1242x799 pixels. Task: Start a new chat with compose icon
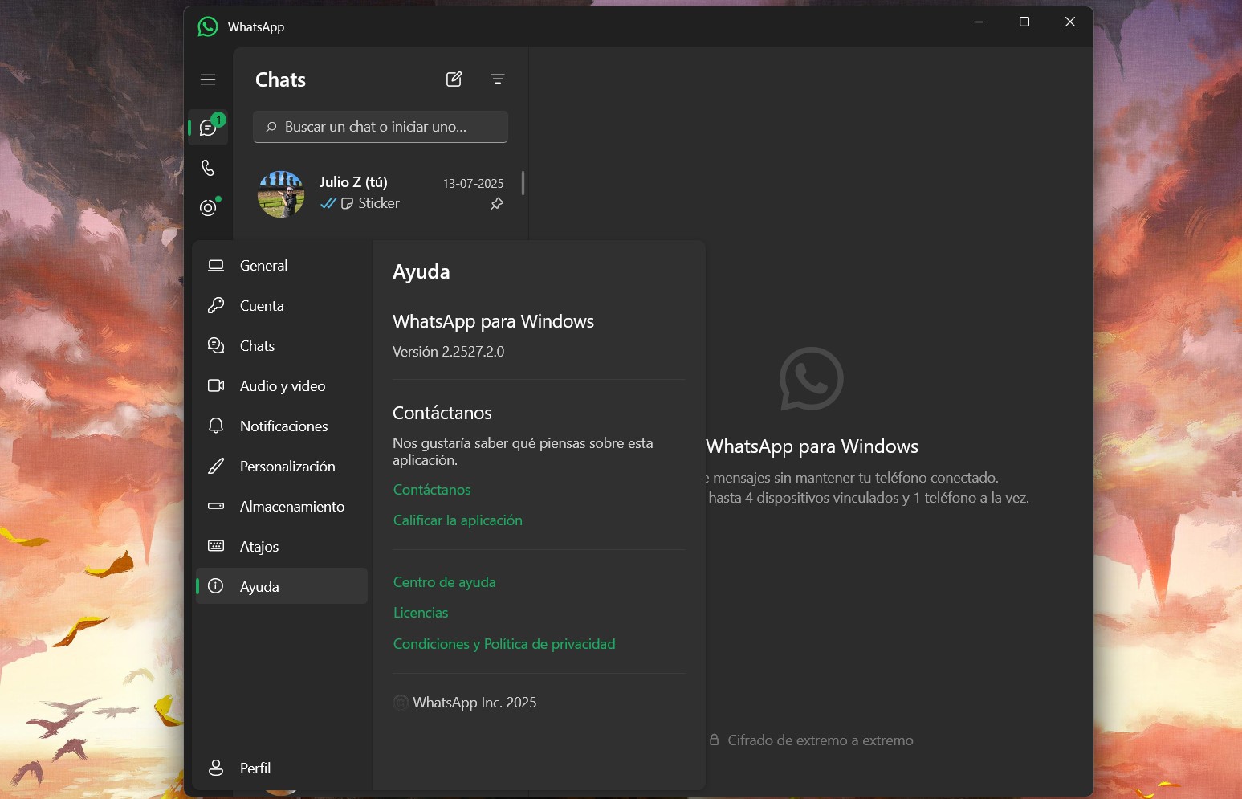tap(454, 79)
